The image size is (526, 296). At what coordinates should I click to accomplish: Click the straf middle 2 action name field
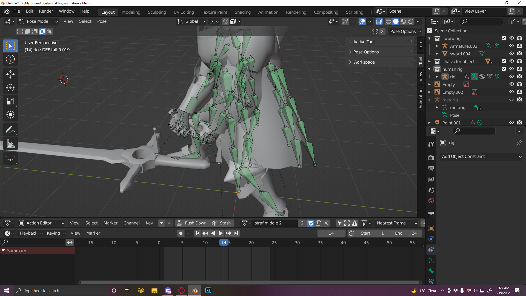[275, 223]
